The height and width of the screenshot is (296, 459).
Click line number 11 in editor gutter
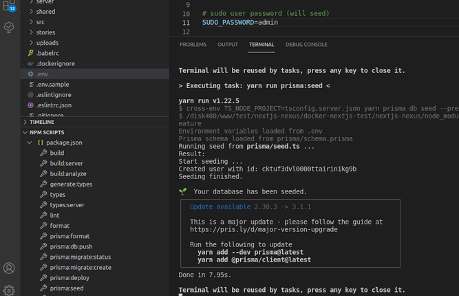pyautogui.click(x=186, y=23)
